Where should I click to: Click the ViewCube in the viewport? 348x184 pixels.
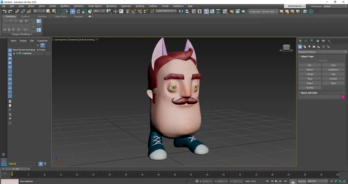pyautogui.click(x=286, y=48)
